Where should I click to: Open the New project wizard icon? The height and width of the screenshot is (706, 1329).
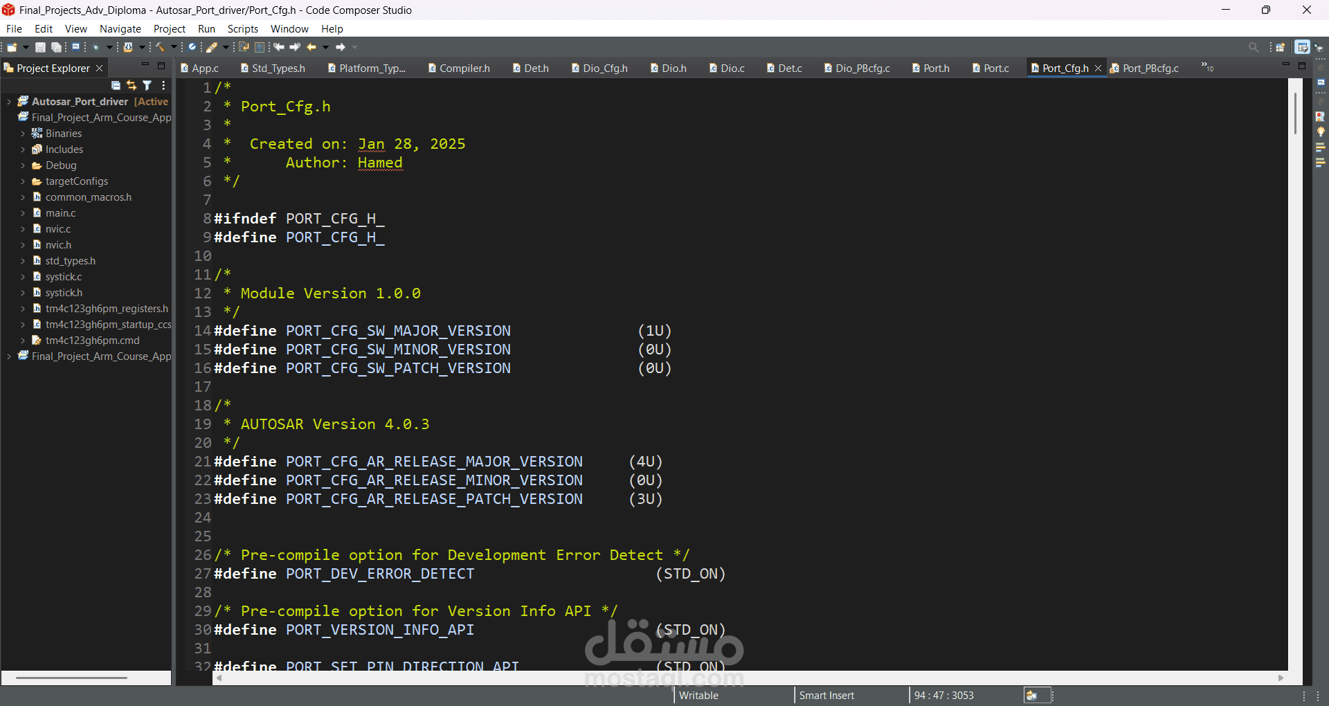12,47
